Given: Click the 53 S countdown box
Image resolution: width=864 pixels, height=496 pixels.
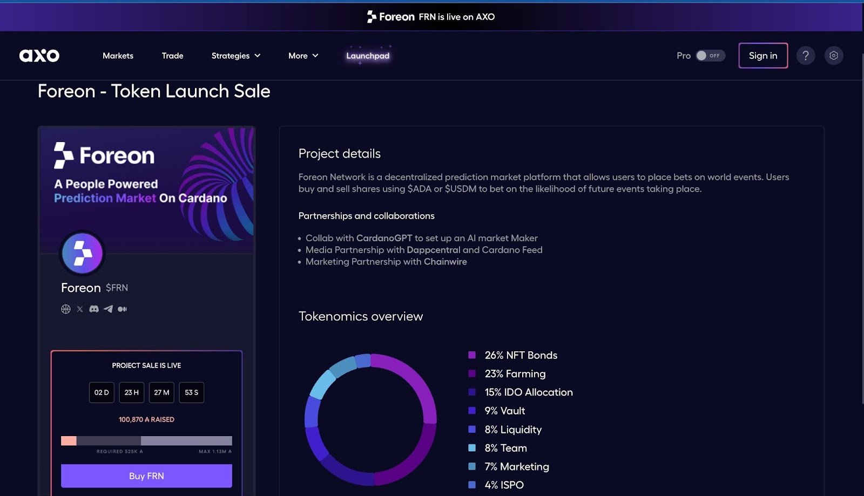Looking at the screenshot, I should point(192,392).
